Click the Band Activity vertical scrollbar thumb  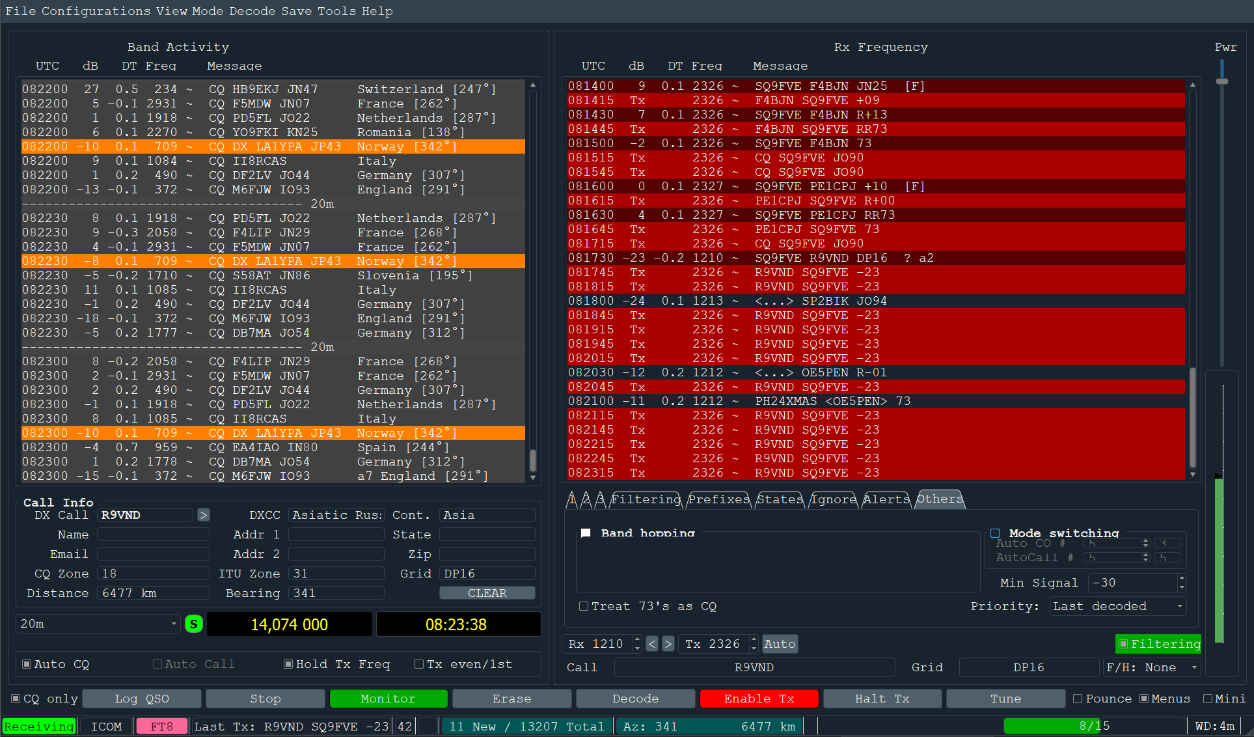coord(533,460)
